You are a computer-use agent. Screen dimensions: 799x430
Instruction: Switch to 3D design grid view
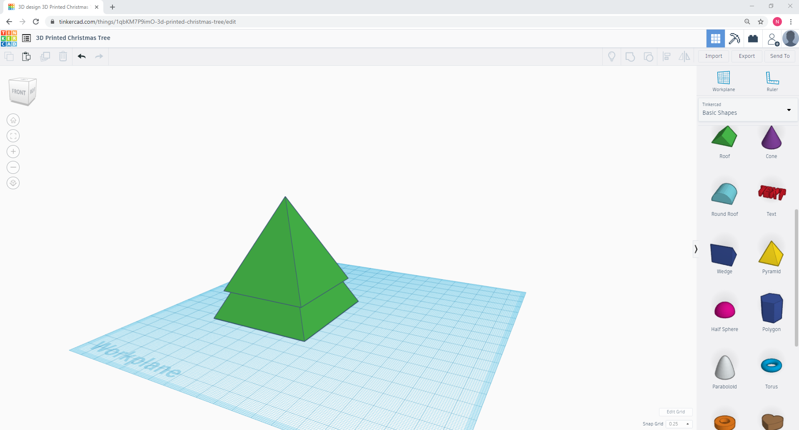pos(716,39)
